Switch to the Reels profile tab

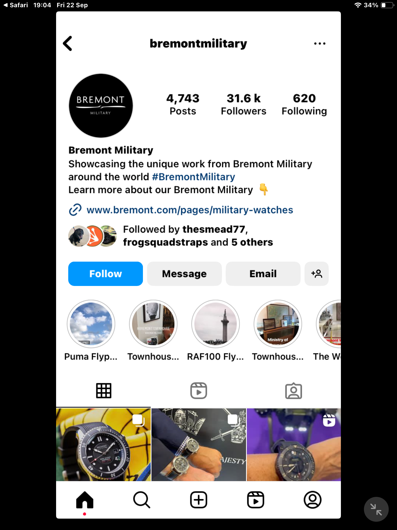pos(198,391)
